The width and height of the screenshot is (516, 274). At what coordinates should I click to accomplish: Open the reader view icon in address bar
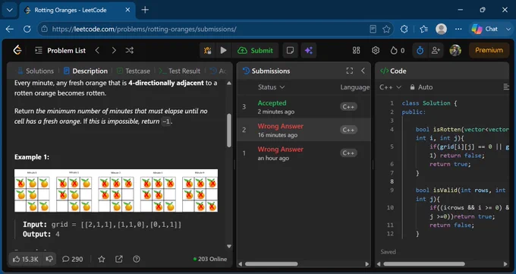373,29
